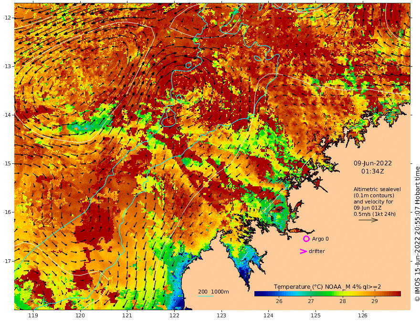The width and height of the screenshot is (420, 324).
Task: Click the '(0.1m contours)' legend text
Action: pyautogui.click(x=374, y=195)
